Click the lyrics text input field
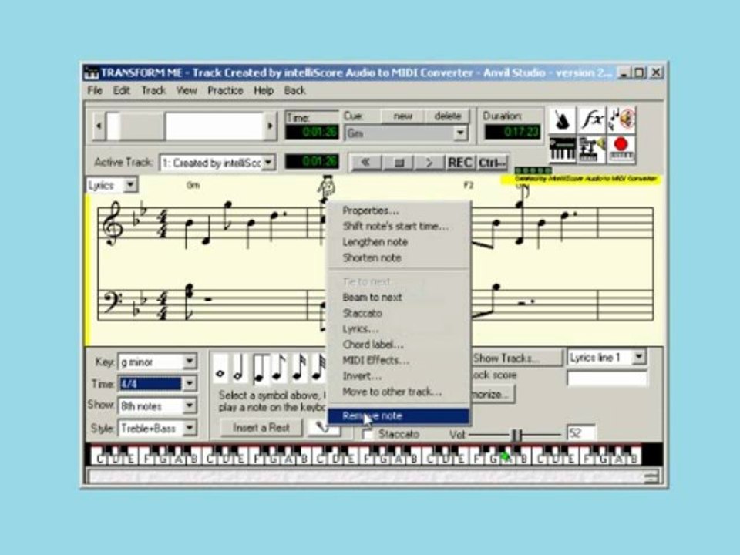Screen dimensions: 740x555 607,378
